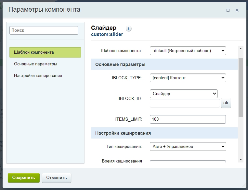Click the Слайдер component title
The height and width of the screenshot is (190, 248).
pyautogui.click(x=104, y=28)
